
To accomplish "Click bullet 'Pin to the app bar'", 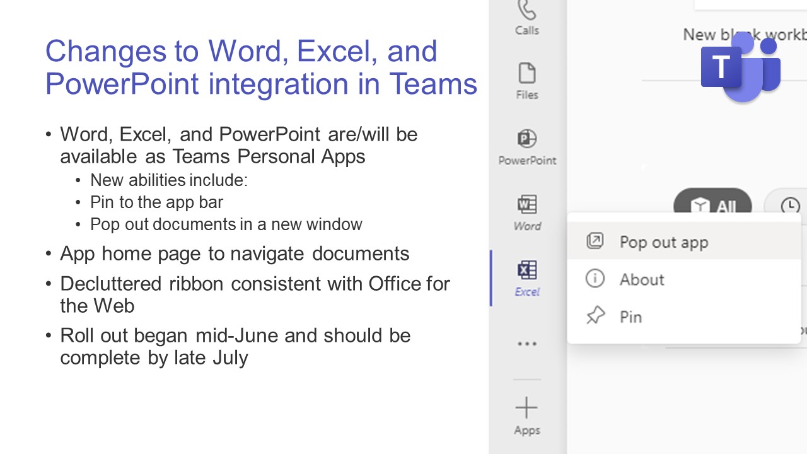I will [x=156, y=202].
